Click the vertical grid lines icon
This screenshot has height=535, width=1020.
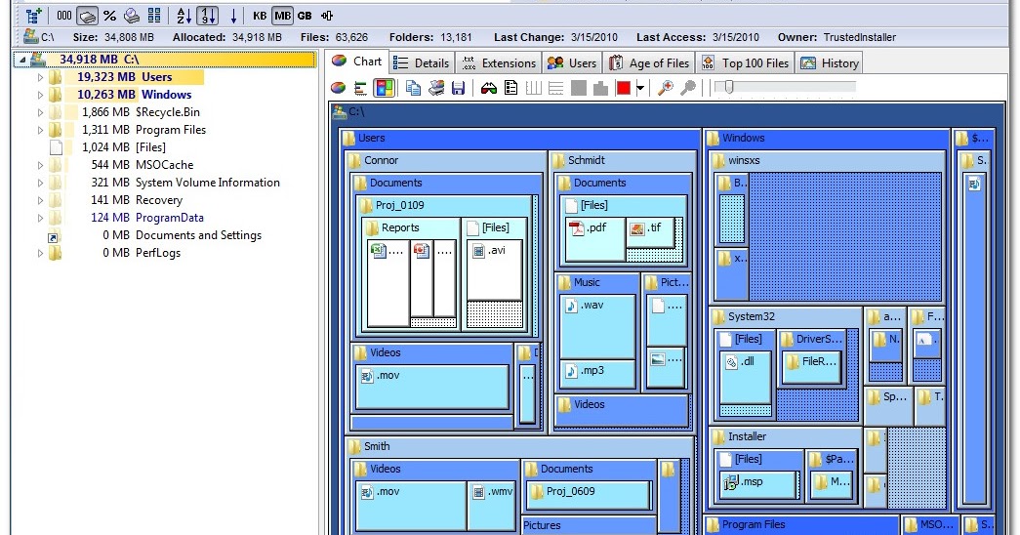coord(533,88)
